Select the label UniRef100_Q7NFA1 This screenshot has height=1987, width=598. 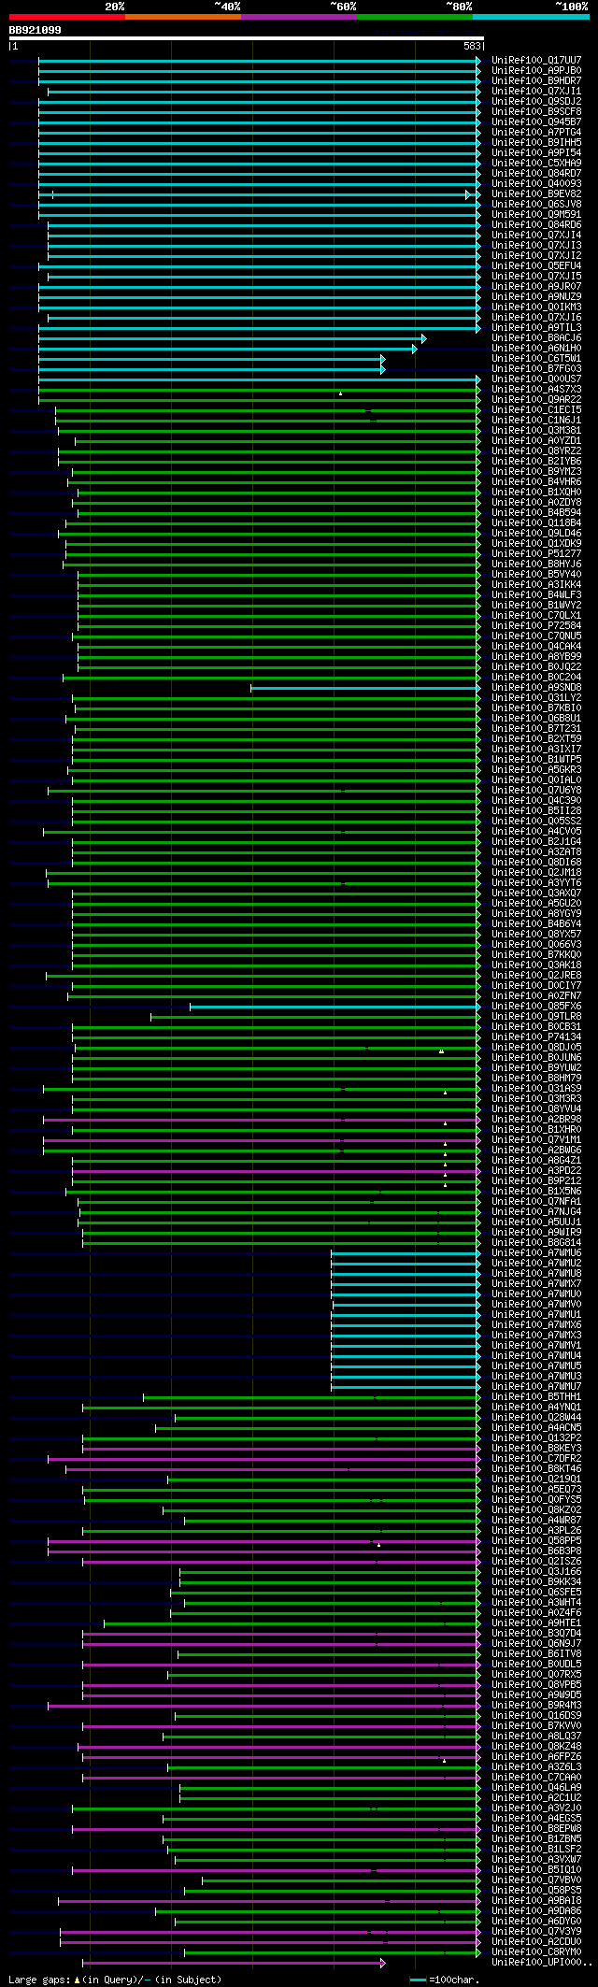click(x=536, y=1201)
